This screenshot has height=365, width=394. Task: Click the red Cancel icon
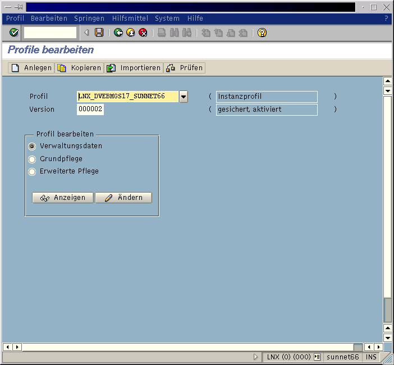point(143,33)
